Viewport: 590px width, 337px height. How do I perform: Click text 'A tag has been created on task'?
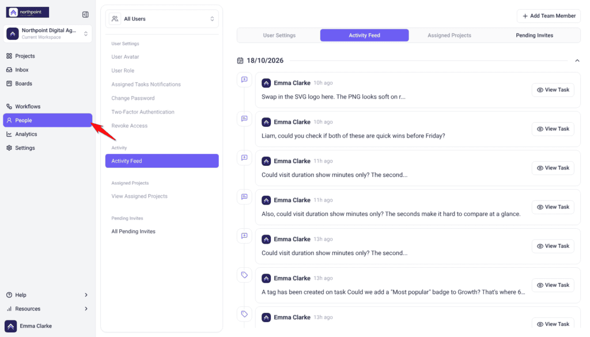(304, 292)
